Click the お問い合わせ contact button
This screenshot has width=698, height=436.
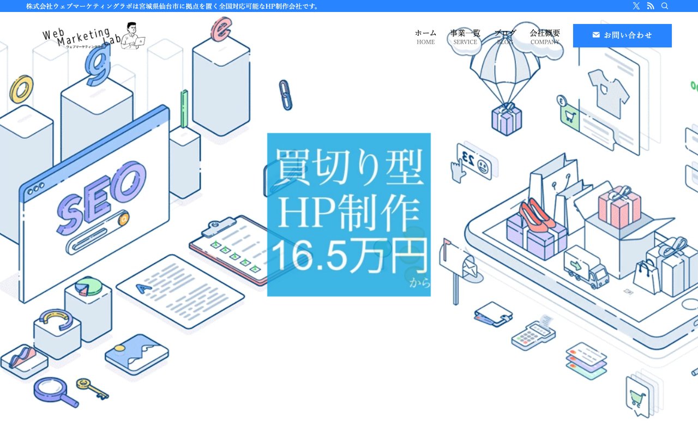tap(622, 35)
